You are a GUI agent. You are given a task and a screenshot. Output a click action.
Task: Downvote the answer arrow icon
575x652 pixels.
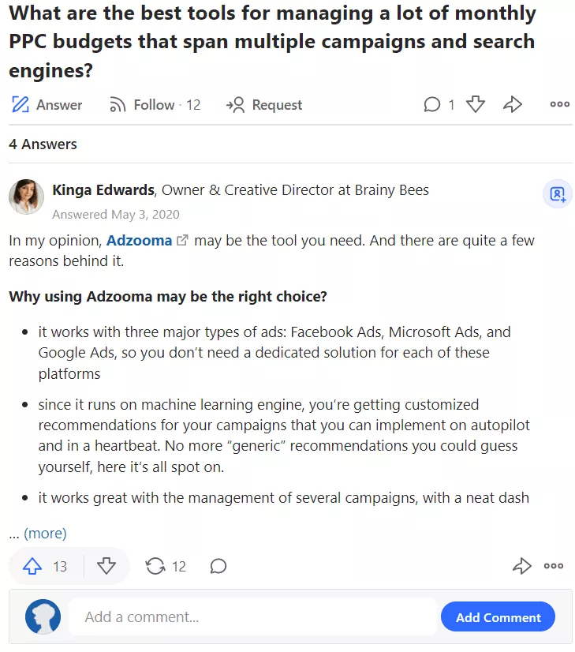pyautogui.click(x=106, y=566)
